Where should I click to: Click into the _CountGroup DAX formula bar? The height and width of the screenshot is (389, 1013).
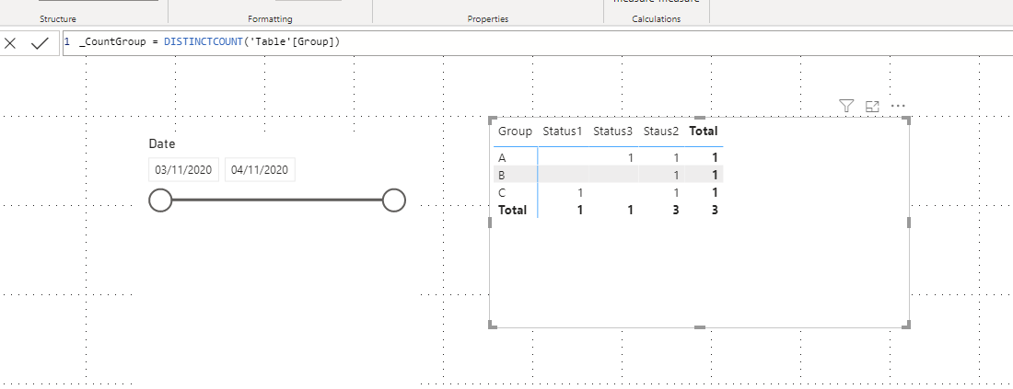coord(538,42)
